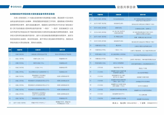Click '医学与制药工程学院' in row 16
The image size is (164, 115).
coord(100,32)
